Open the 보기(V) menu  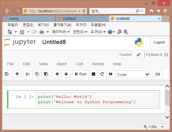[43, 25]
